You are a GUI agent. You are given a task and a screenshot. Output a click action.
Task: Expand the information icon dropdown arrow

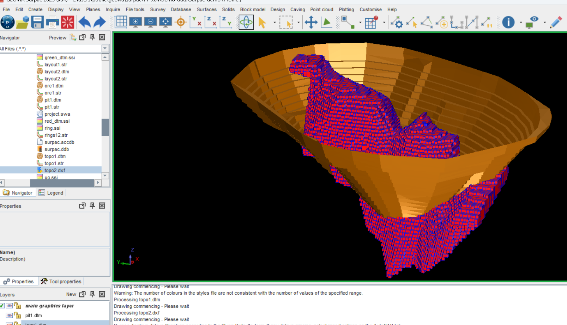tap(521, 23)
